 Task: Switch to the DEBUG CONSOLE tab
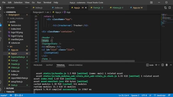[75, 65]
